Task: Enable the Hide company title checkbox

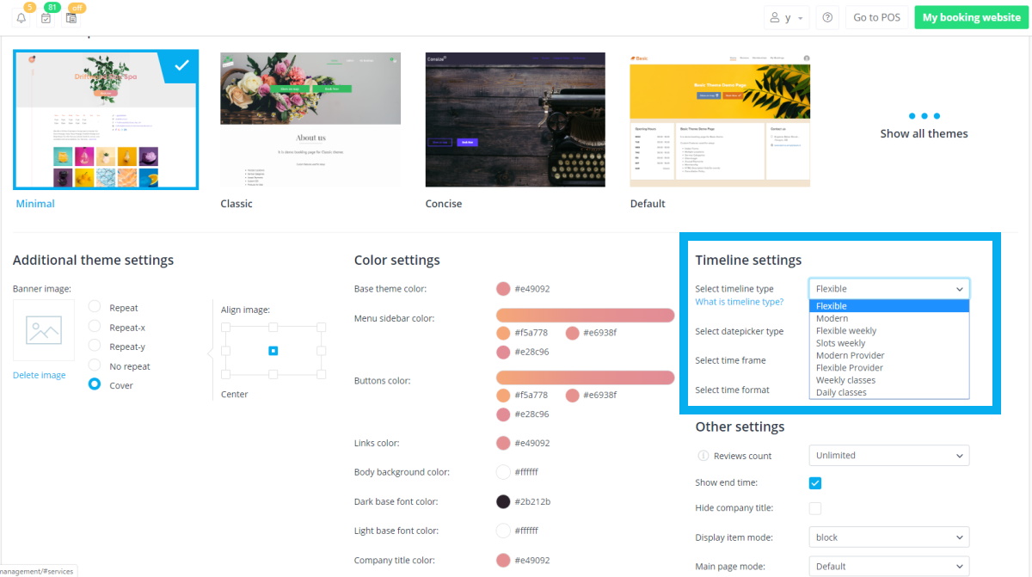Action: (x=815, y=508)
